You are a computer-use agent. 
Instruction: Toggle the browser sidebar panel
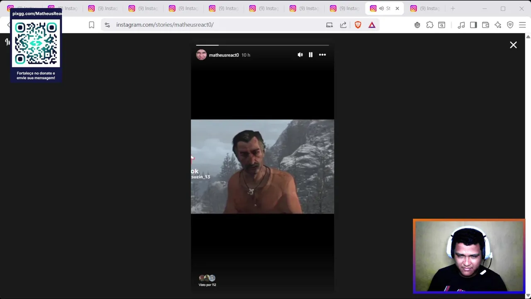tap(473, 25)
